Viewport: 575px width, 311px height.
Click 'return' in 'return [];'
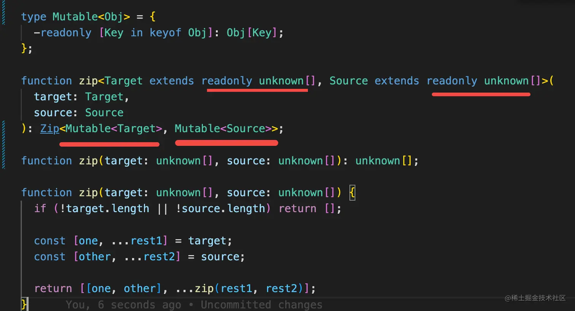297,209
